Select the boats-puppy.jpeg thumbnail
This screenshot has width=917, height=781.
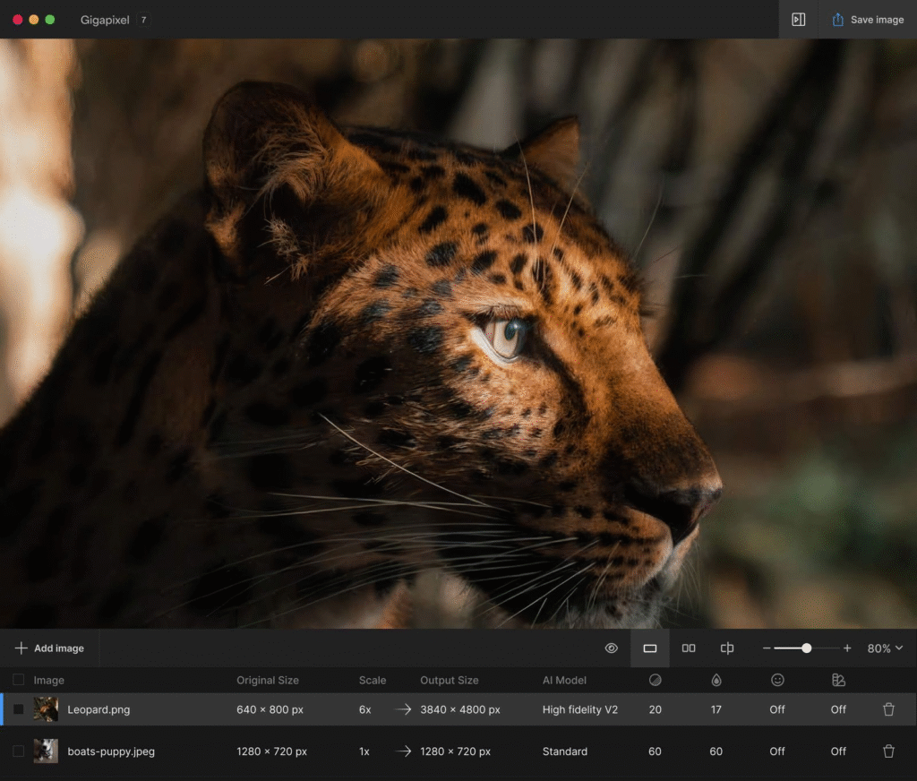(46, 751)
